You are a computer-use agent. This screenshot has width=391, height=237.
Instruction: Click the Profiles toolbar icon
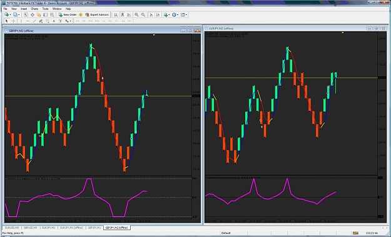tap(15, 15)
